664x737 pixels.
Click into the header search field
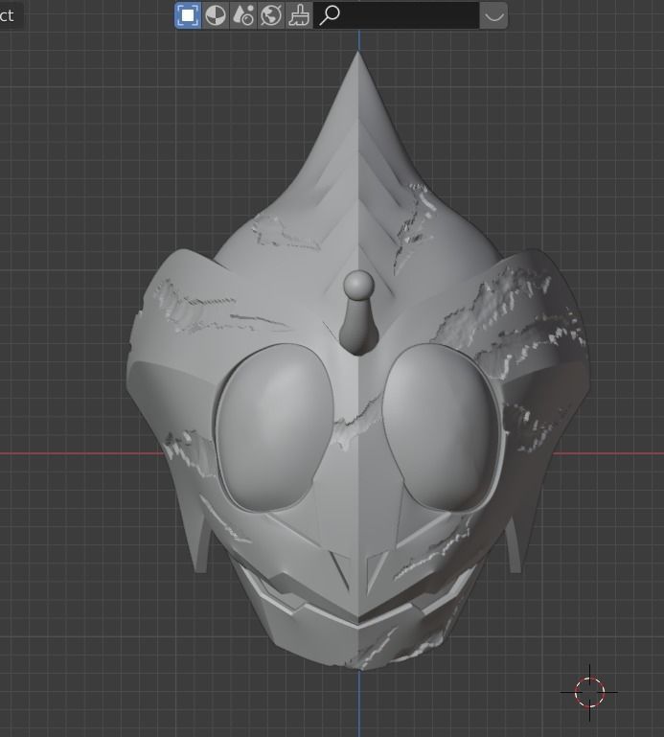point(396,15)
